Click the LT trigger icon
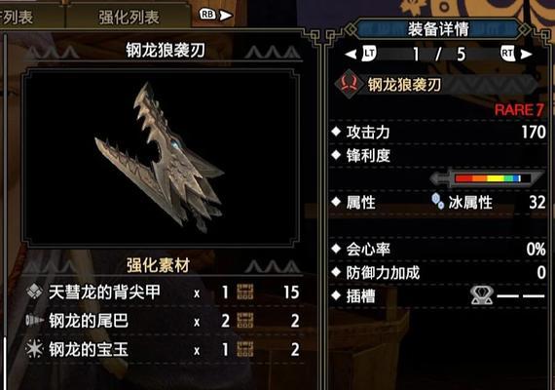Viewport: 555px width, 390px height. click(x=369, y=54)
